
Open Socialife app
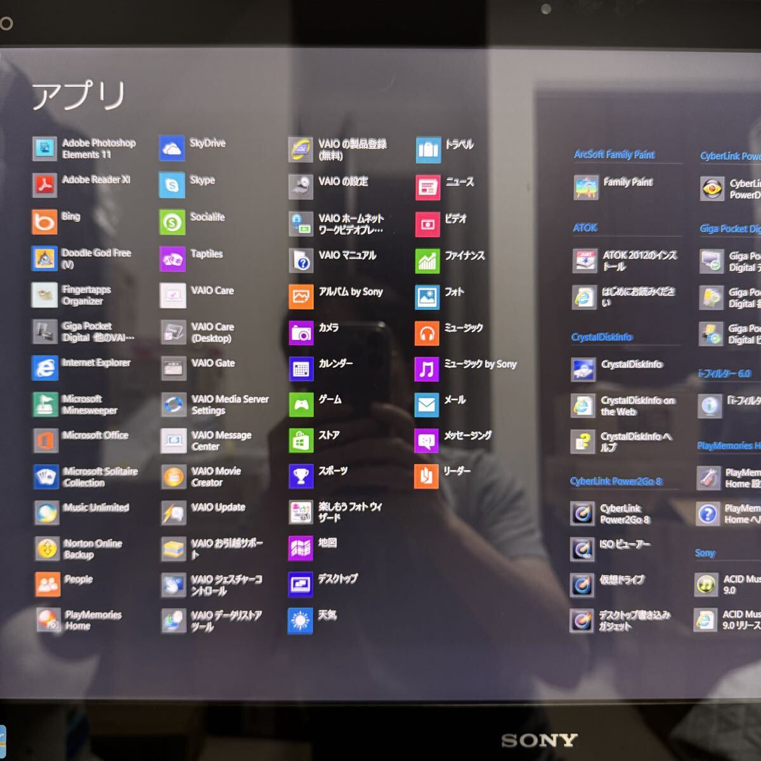(x=192, y=222)
